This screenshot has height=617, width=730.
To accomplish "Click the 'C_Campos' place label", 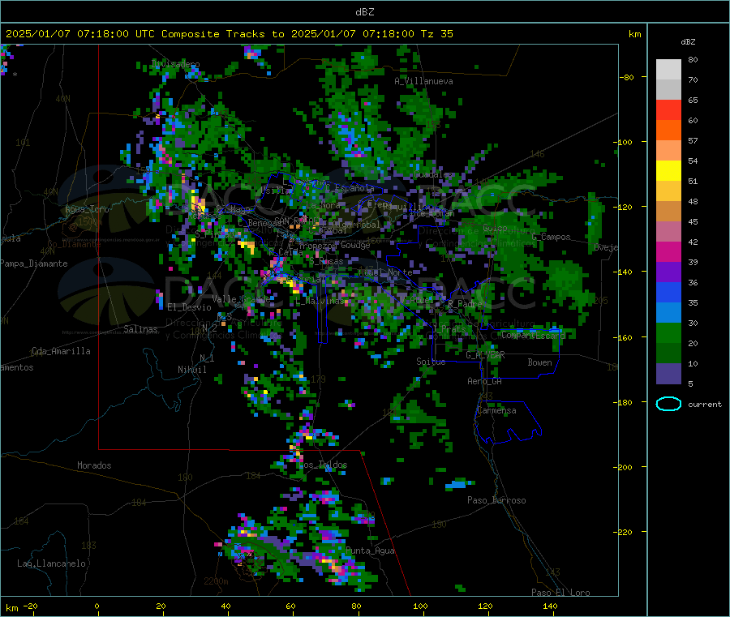I will [551, 237].
